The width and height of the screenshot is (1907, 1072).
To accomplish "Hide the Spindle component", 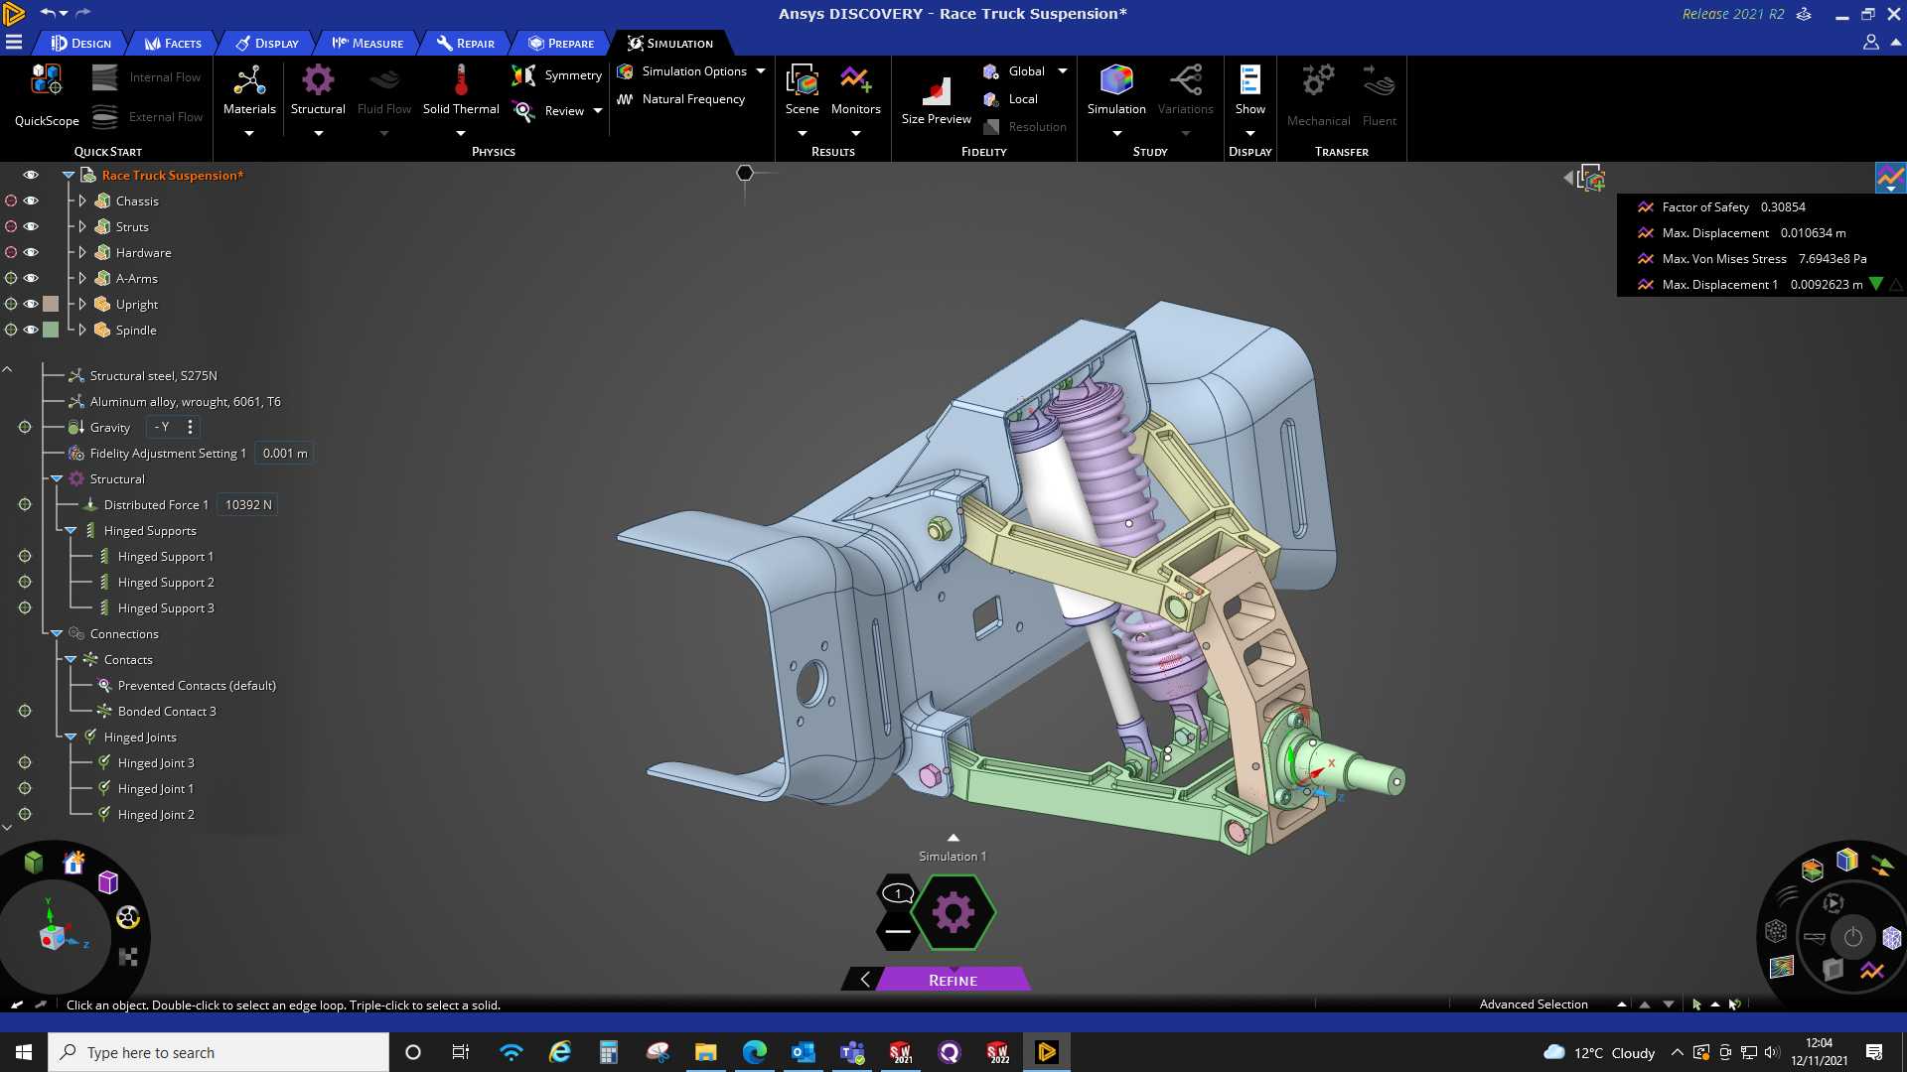I will pos(31,330).
